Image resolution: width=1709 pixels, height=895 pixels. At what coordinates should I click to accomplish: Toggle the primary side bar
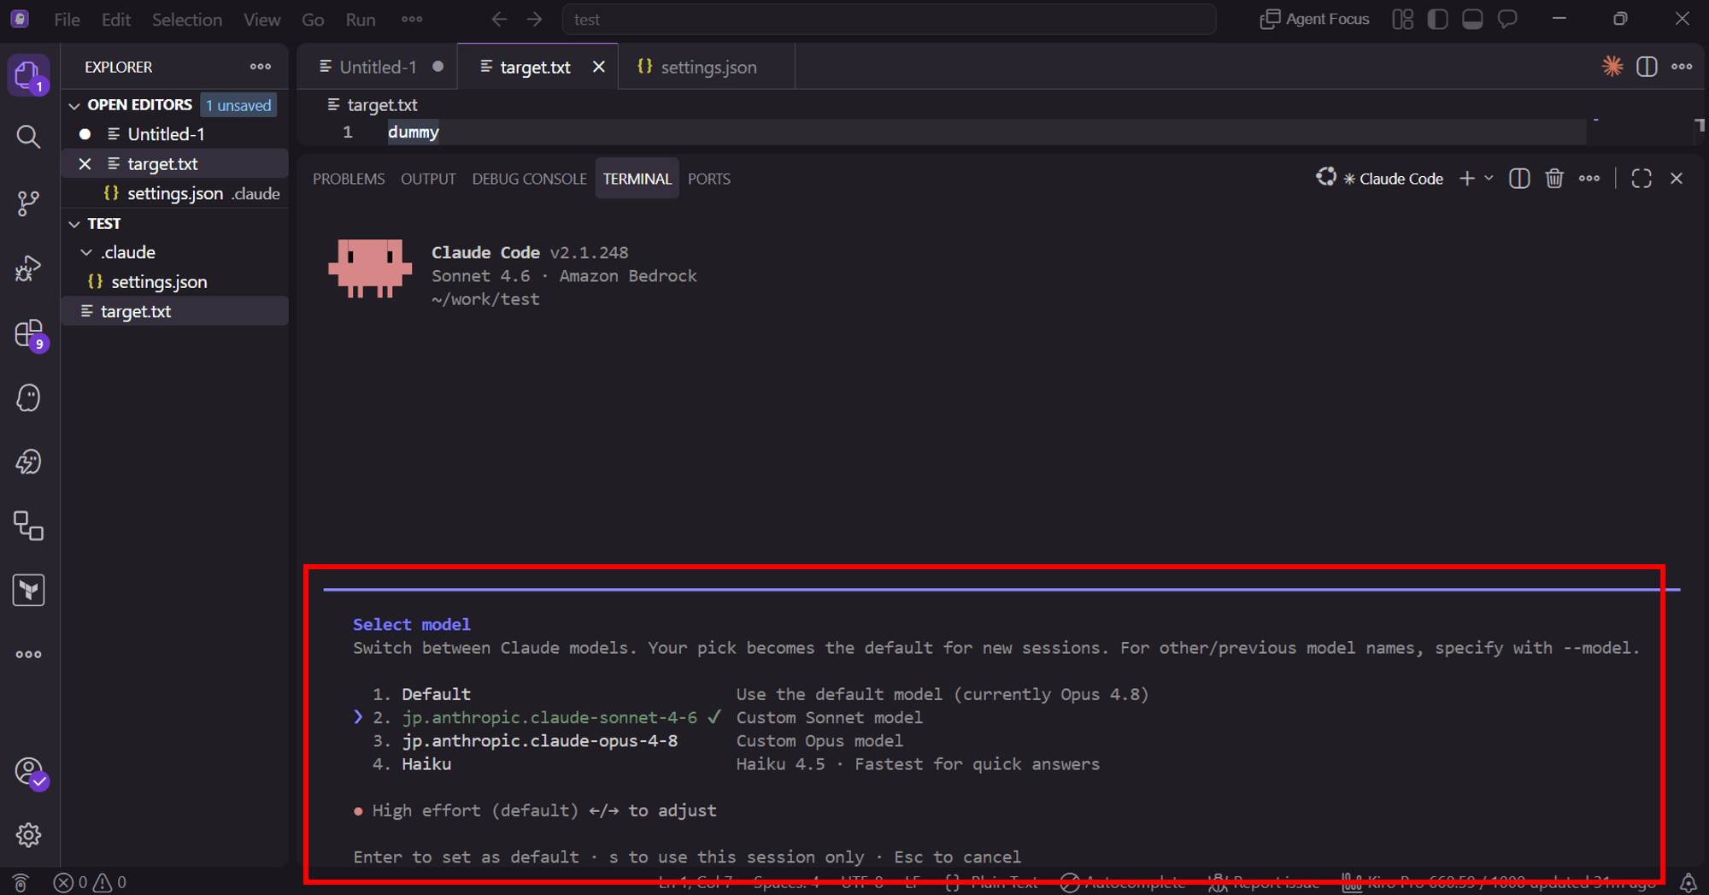tap(1437, 19)
